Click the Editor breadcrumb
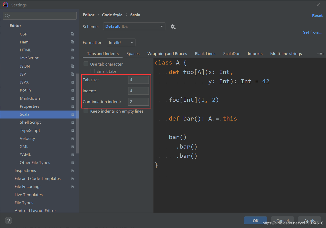 click(89, 15)
